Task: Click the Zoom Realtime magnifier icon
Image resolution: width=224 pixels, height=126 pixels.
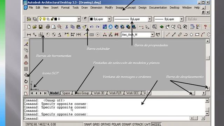Action: pos(174,27)
